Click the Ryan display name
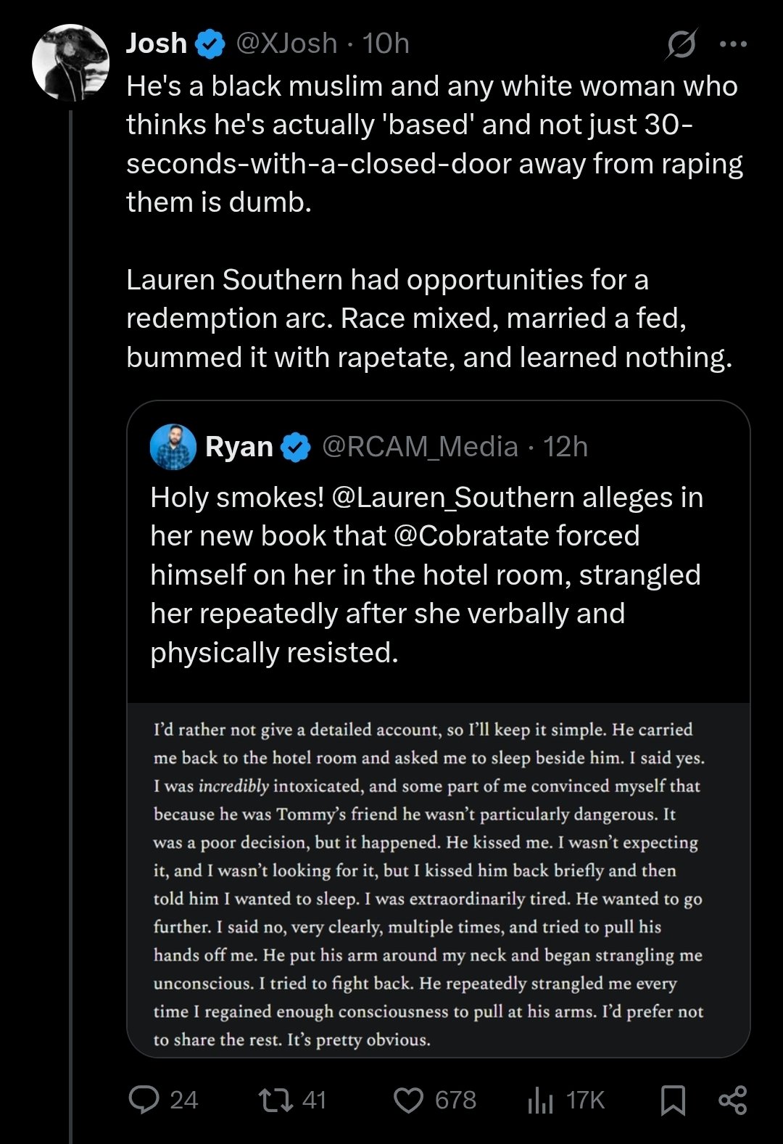The height and width of the screenshot is (1144, 783). (239, 448)
